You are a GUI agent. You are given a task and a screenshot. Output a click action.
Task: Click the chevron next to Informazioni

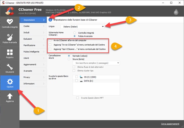click(x=44, y=84)
